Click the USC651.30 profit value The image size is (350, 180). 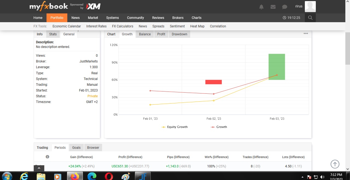click(x=120, y=166)
